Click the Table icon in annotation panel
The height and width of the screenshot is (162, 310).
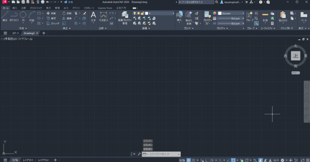coord(111,24)
